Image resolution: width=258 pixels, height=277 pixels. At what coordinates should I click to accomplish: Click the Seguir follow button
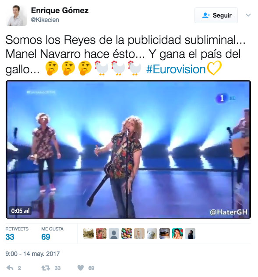[x=216, y=15]
